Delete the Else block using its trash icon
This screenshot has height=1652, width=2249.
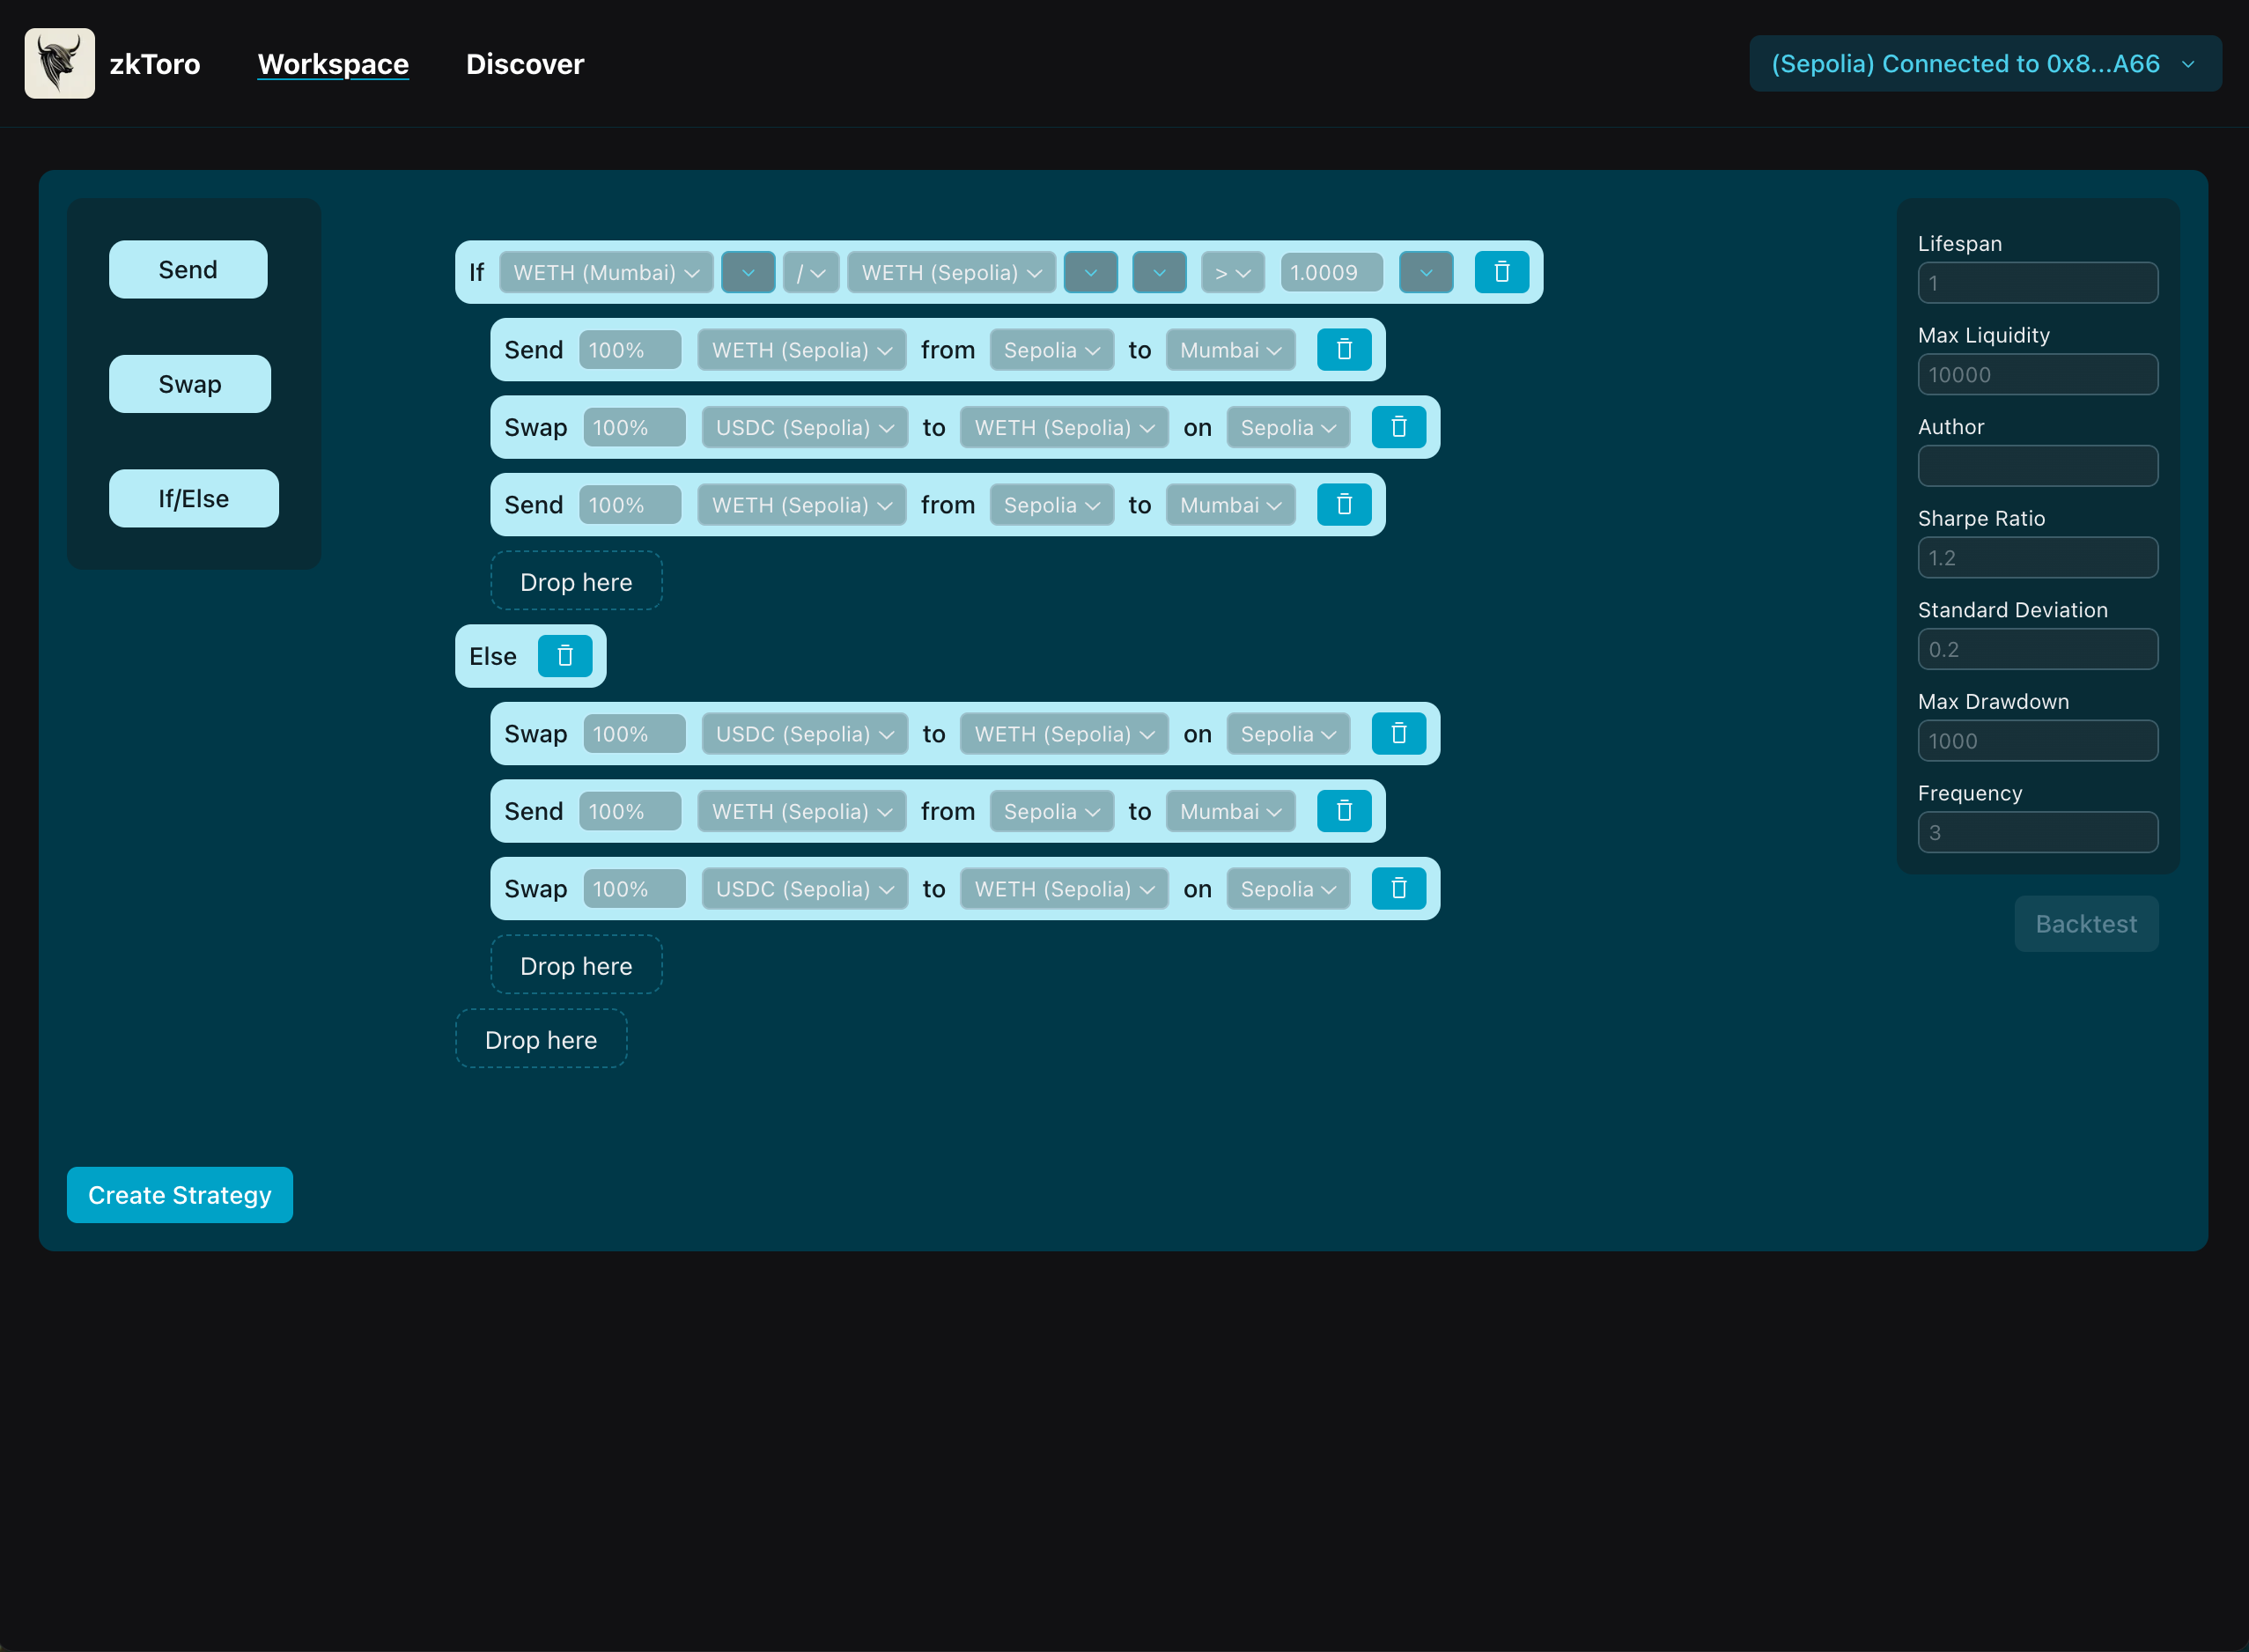pyautogui.click(x=564, y=656)
